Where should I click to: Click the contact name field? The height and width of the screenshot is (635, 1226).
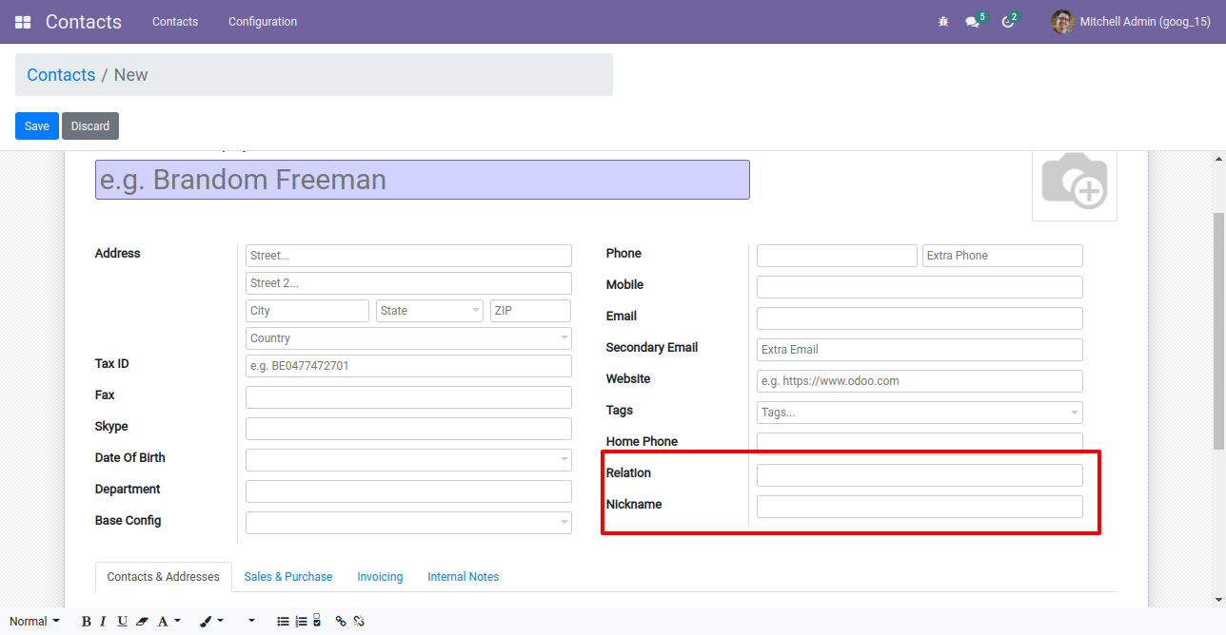[x=423, y=180]
